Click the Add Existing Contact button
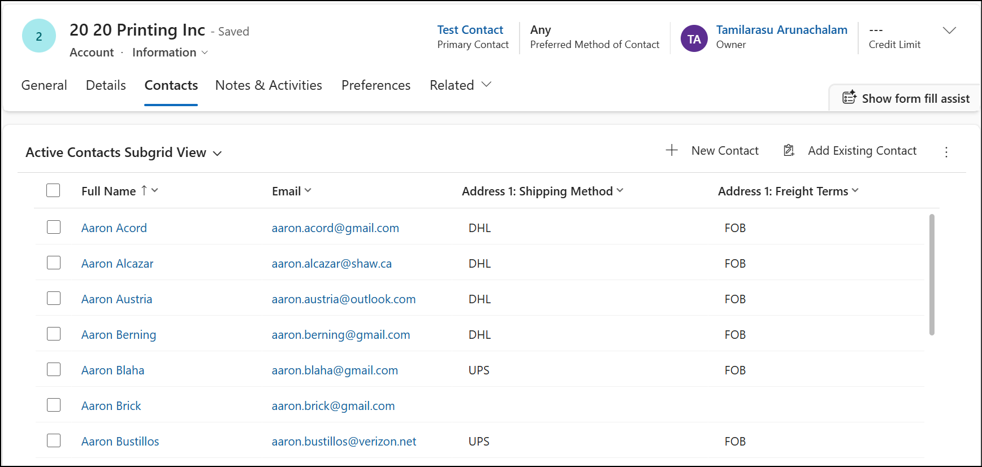This screenshot has height=467, width=982. pyautogui.click(x=850, y=151)
